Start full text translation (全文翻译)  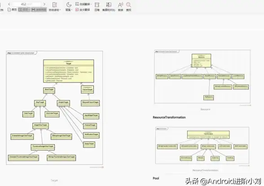click(83, 9)
